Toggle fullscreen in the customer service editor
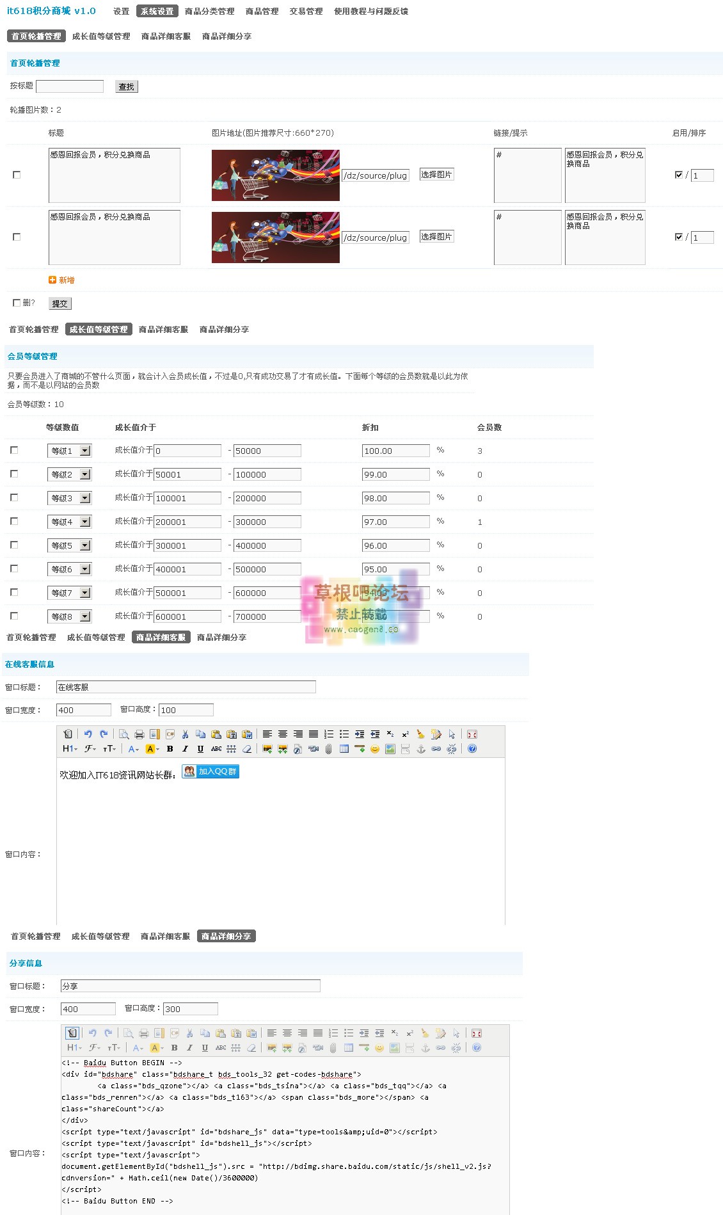The image size is (723, 1215). 472,734
